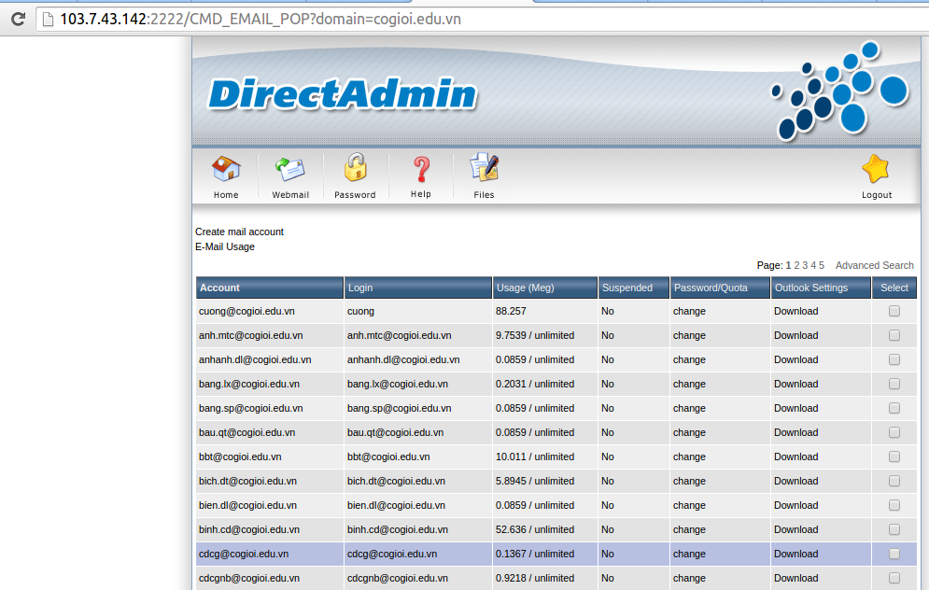Click change for cdcg@cogioi.edu.vn

pyautogui.click(x=689, y=554)
